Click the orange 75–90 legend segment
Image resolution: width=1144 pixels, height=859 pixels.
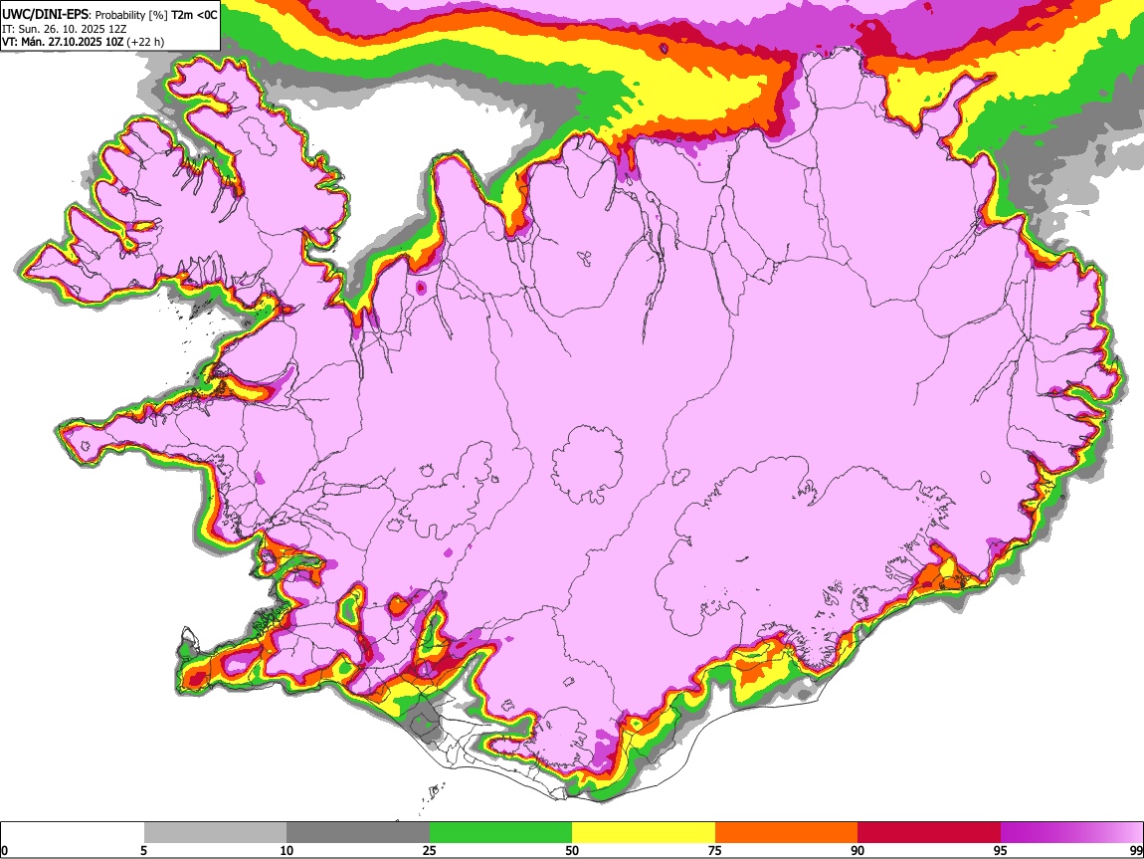pos(786,833)
